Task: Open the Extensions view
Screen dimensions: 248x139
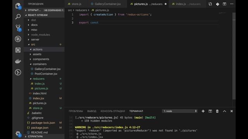Action: [18, 50]
